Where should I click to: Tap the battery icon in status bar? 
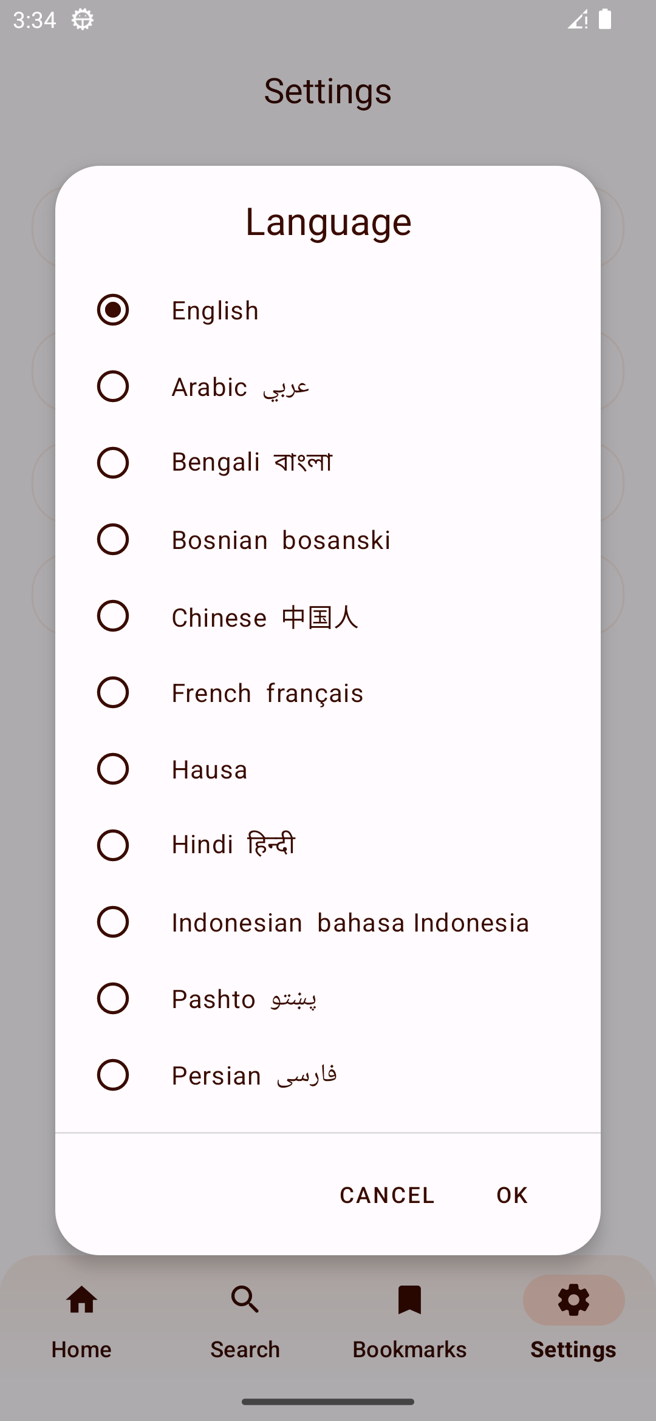coord(605,19)
